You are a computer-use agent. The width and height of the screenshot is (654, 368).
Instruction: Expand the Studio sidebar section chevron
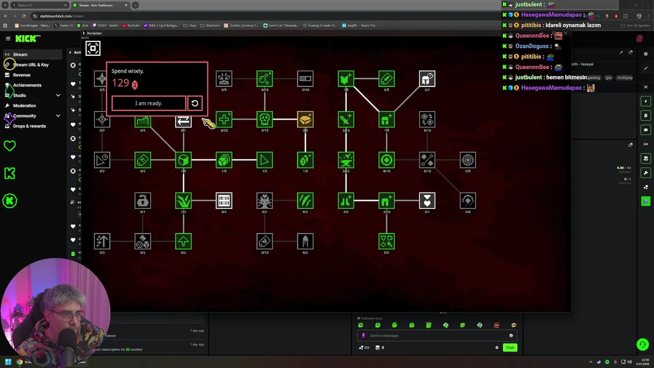pyautogui.click(x=58, y=96)
